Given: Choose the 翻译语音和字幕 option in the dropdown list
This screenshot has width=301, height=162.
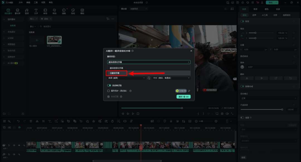Looking at the screenshot, I should 149,68.
